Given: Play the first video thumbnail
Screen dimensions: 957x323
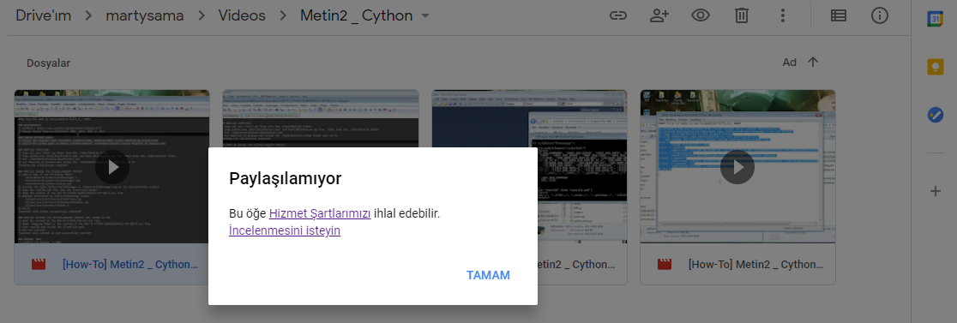Looking at the screenshot, I should click(x=111, y=167).
